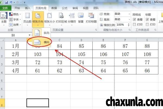This screenshot has height=109, width=163.
Task: Click the Undo icon
Action: pos(11,2)
